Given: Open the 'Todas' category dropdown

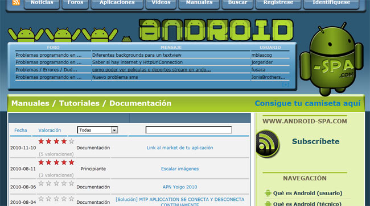Looking at the screenshot, I should pos(97,130).
